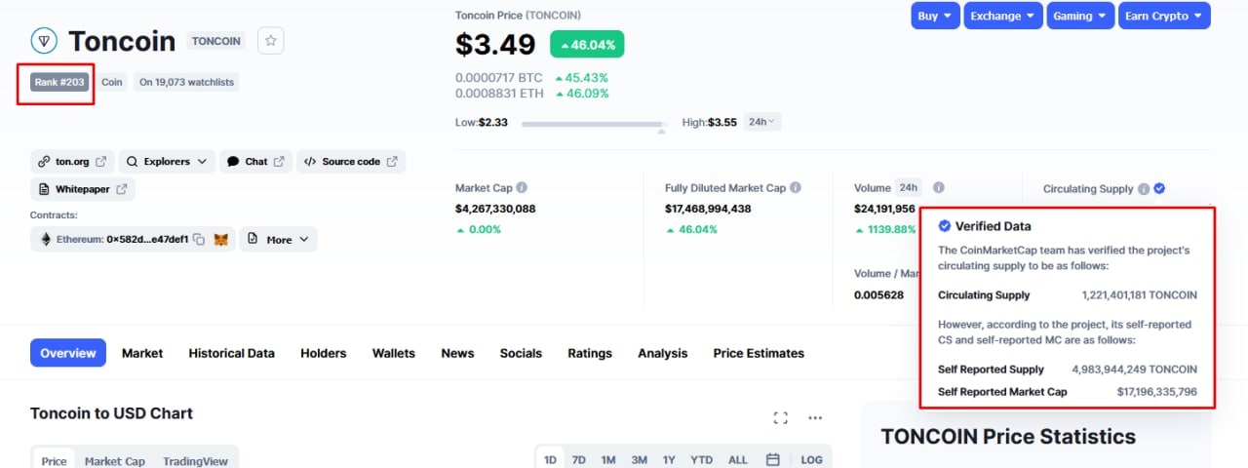Switch to the Market tab
Viewport: 1248px width, 468px height.
142,353
